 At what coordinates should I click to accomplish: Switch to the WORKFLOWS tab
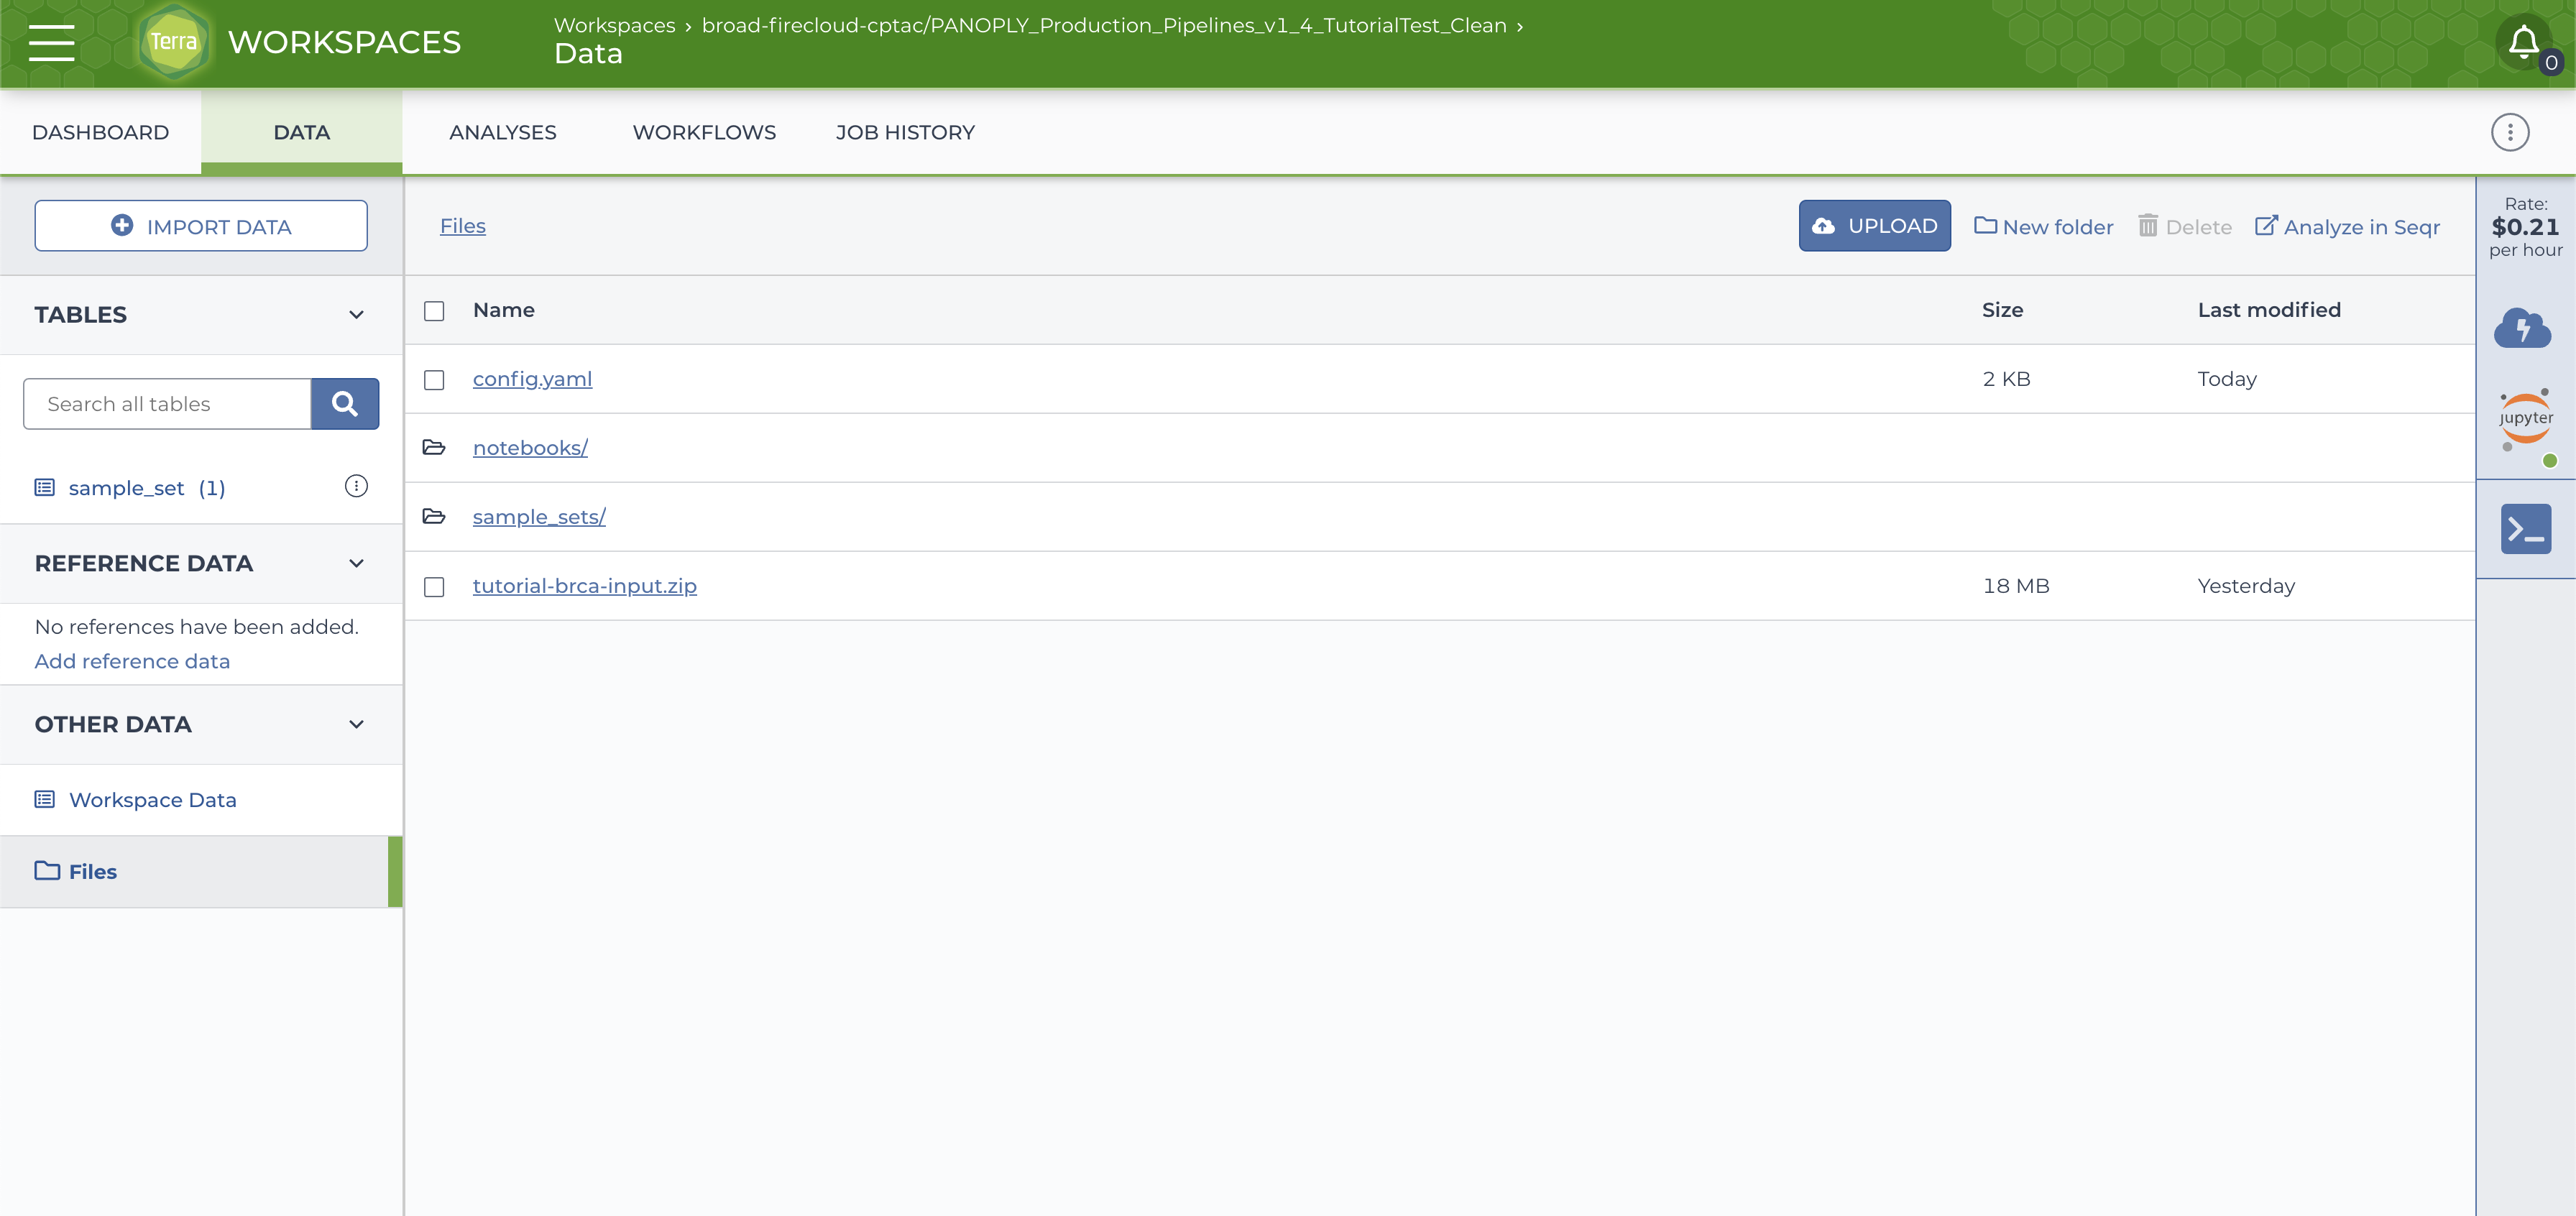click(x=704, y=133)
